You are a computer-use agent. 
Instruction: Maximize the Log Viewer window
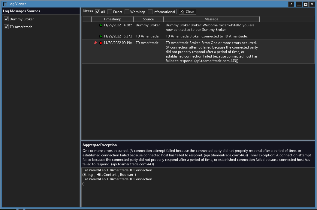coord(305,4)
